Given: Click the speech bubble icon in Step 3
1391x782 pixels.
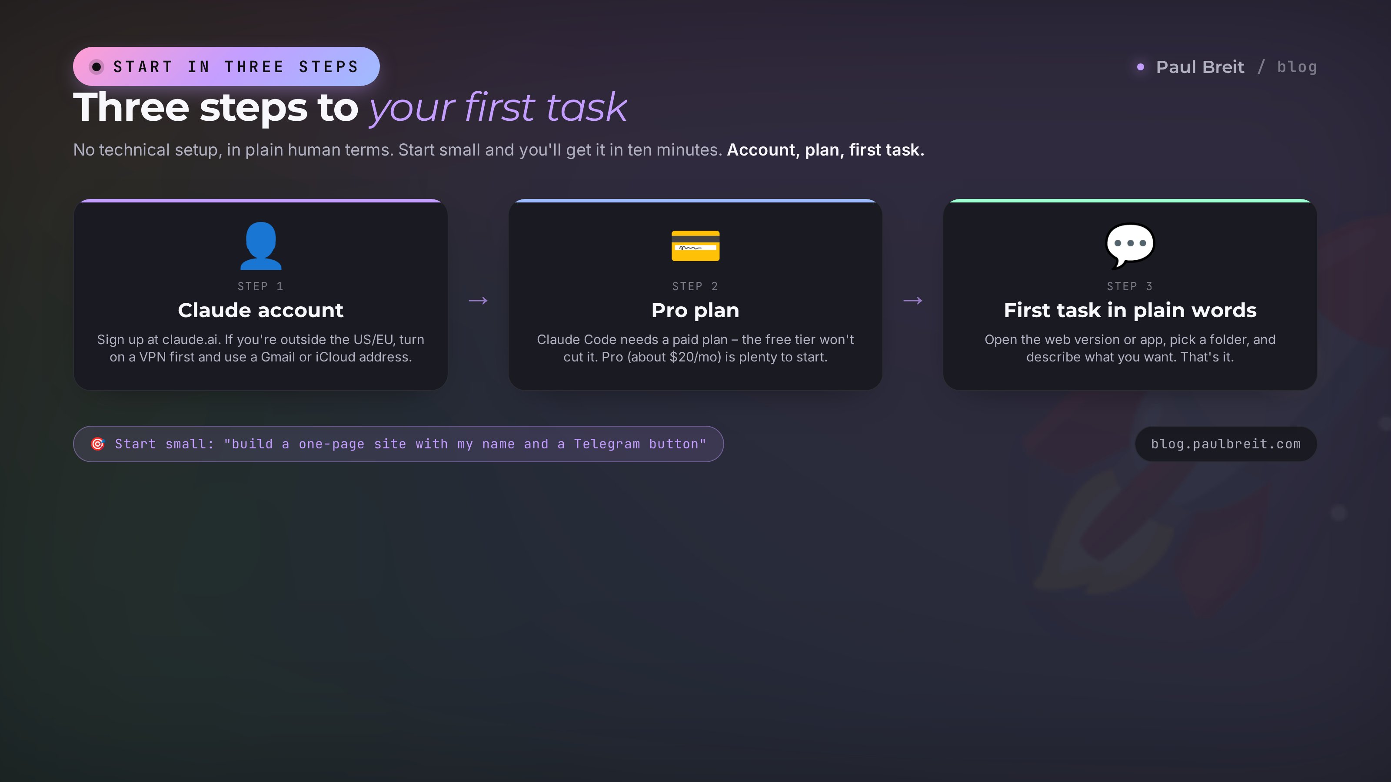Looking at the screenshot, I should [x=1130, y=245].
